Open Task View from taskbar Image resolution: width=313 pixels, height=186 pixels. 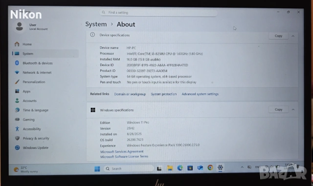159,168
